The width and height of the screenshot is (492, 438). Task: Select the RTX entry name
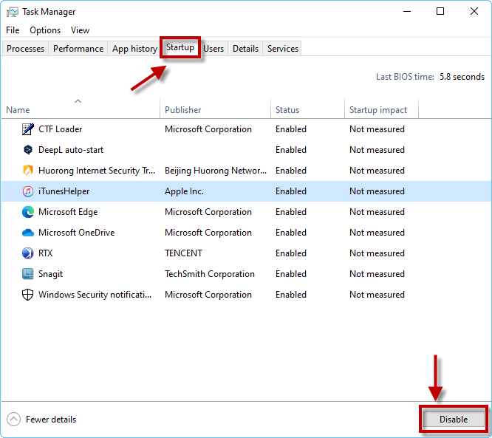[x=46, y=253]
